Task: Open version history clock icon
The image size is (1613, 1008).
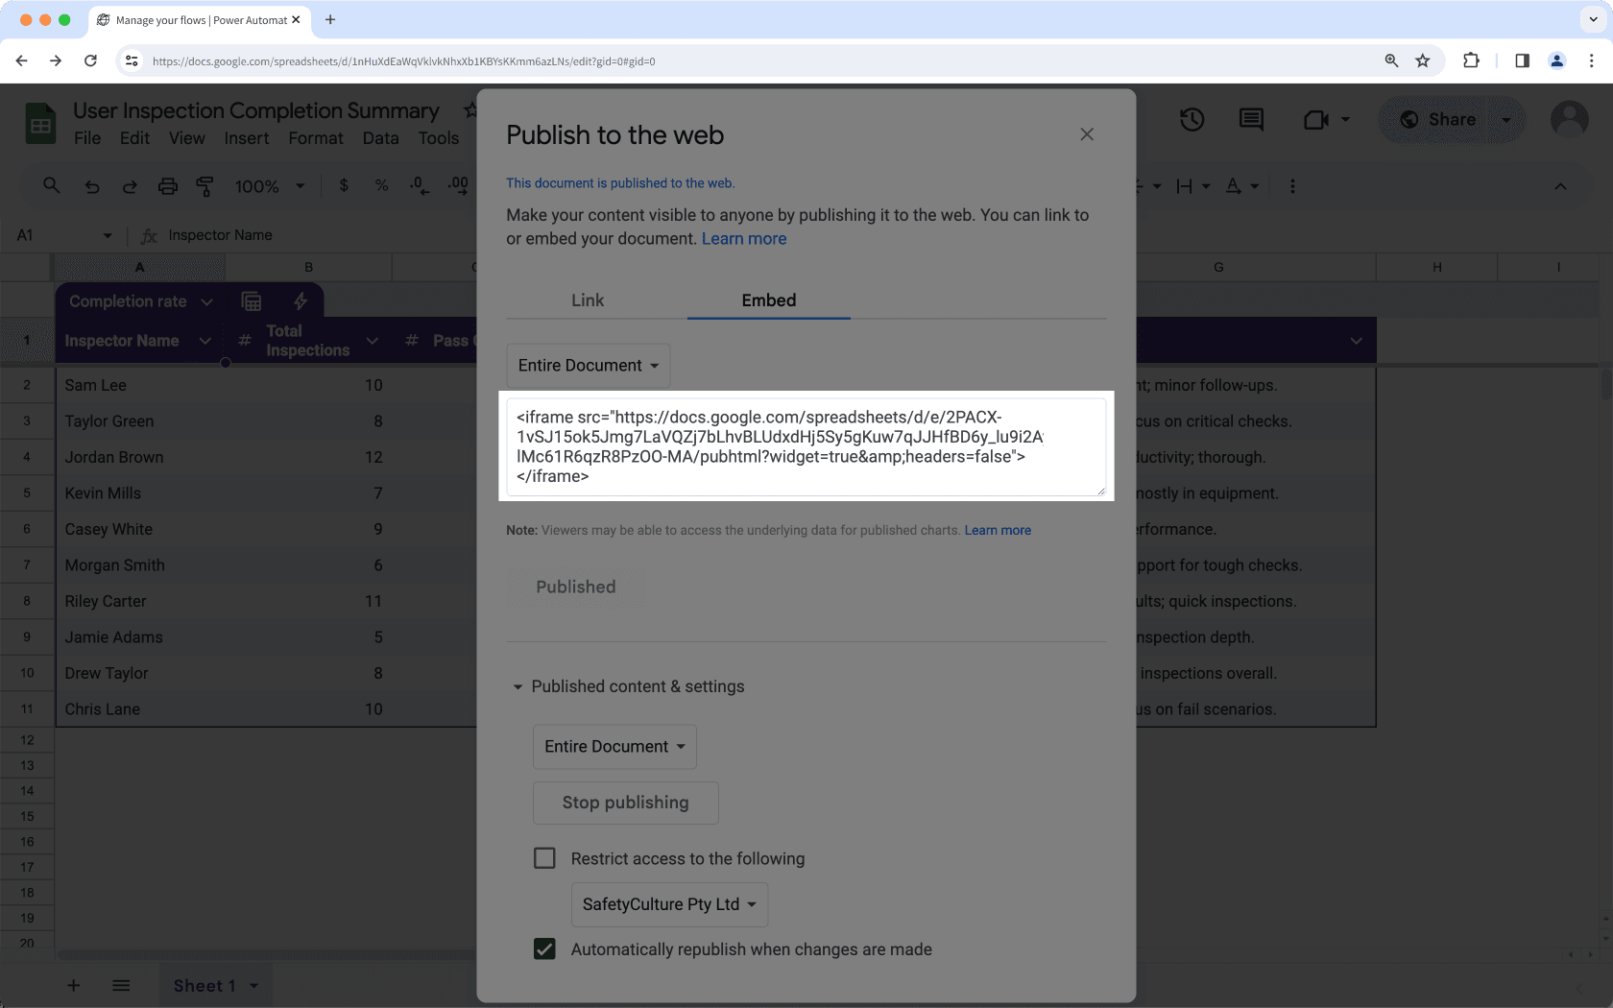Action: pos(1192,119)
